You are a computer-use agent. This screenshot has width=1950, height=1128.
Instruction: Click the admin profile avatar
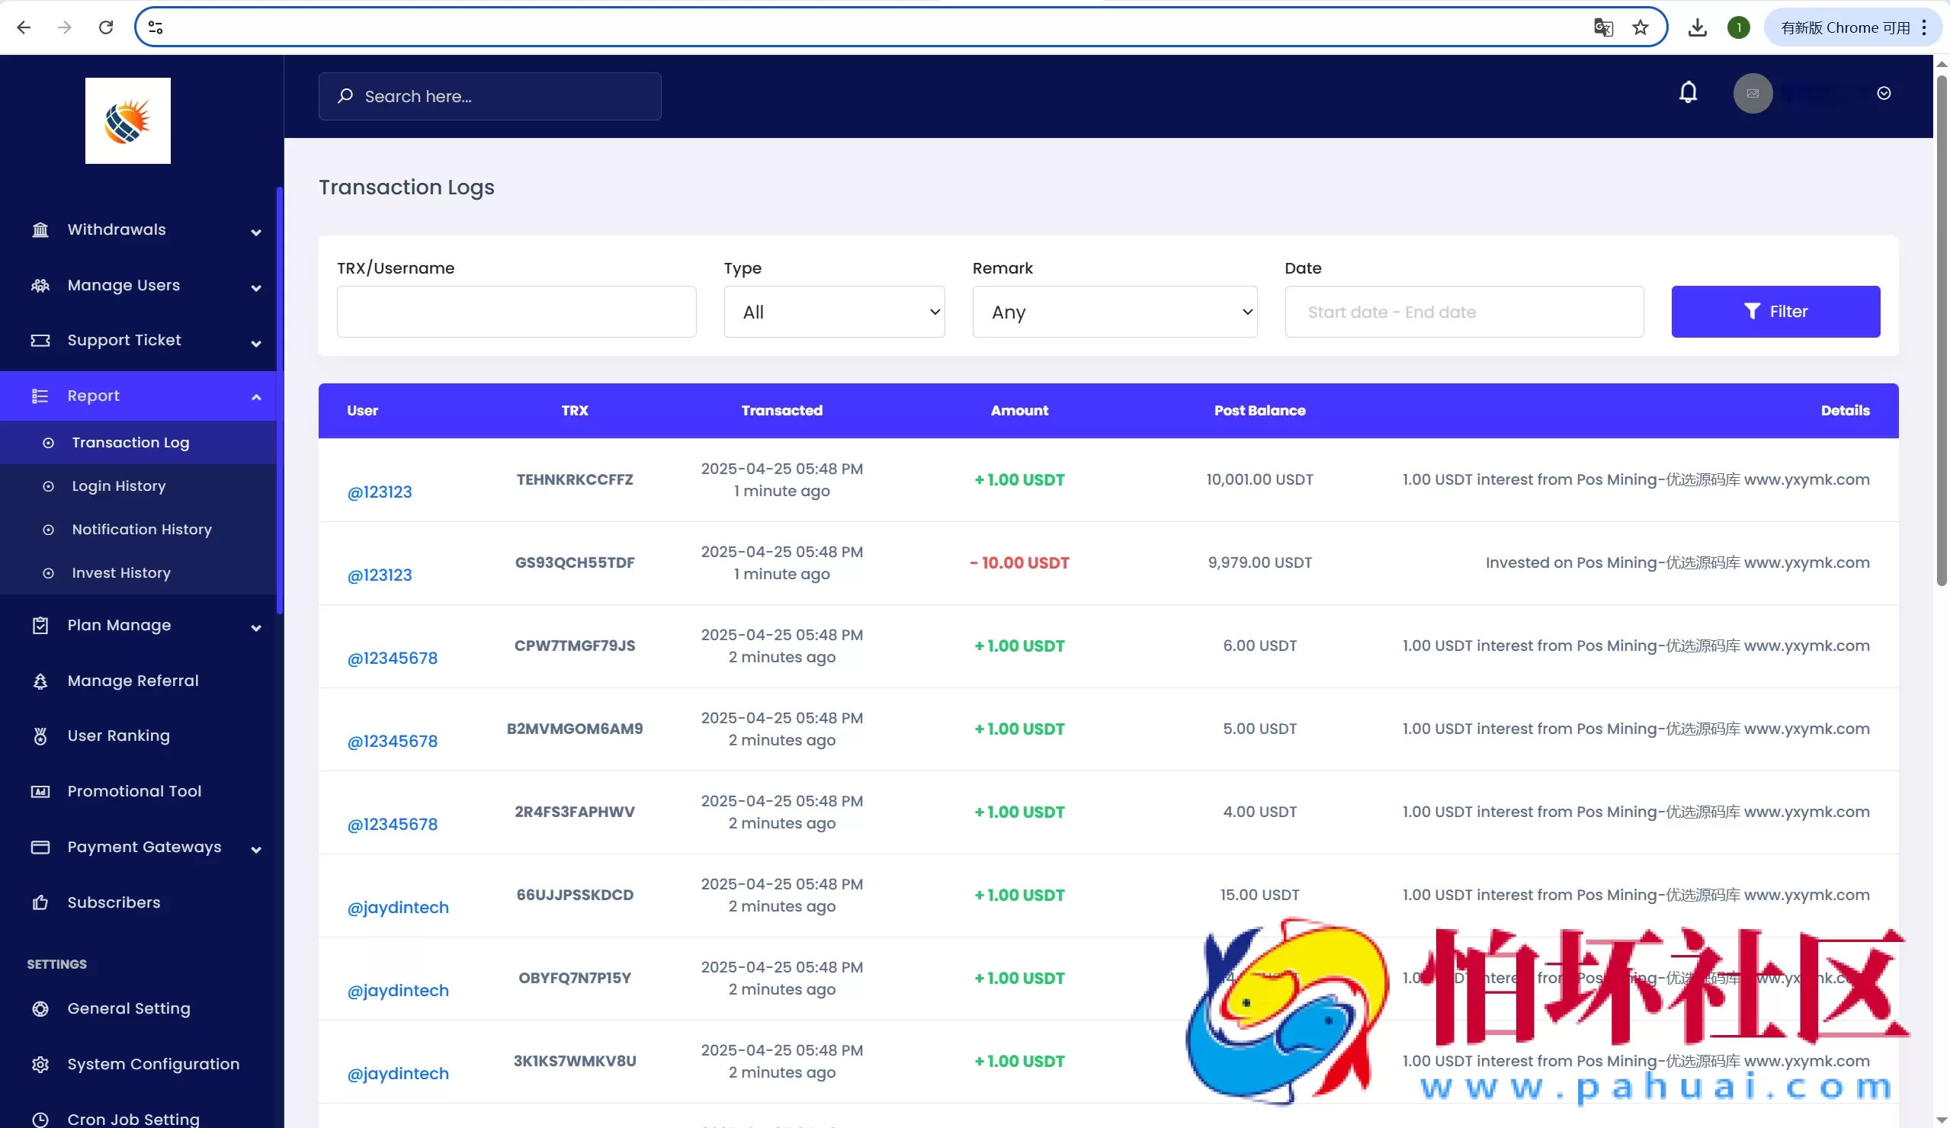coord(1752,94)
